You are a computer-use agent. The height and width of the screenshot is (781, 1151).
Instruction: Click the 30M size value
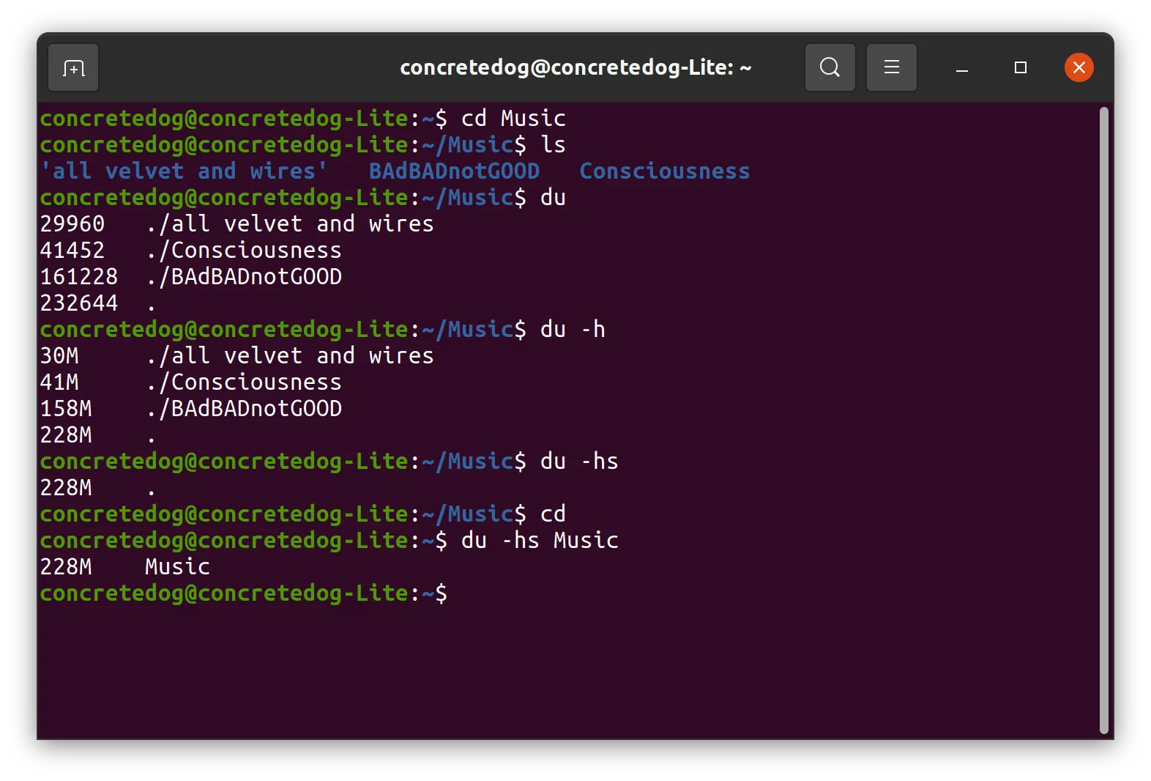pyautogui.click(x=59, y=355)
